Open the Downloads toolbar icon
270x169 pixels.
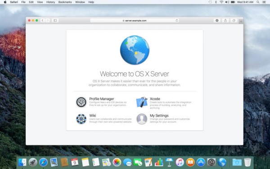click(x=217, y=20)
